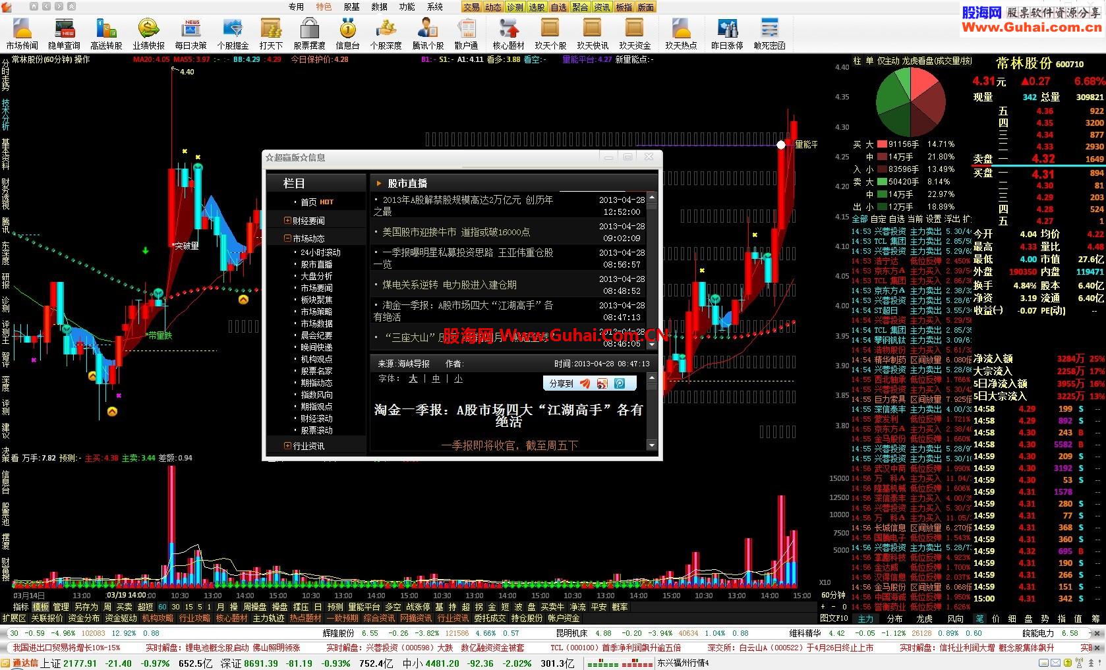Viewport: 1106px width, 670px height.
Task: Select 大盘分析 in the column tree
Action: (x=316, y=276)
